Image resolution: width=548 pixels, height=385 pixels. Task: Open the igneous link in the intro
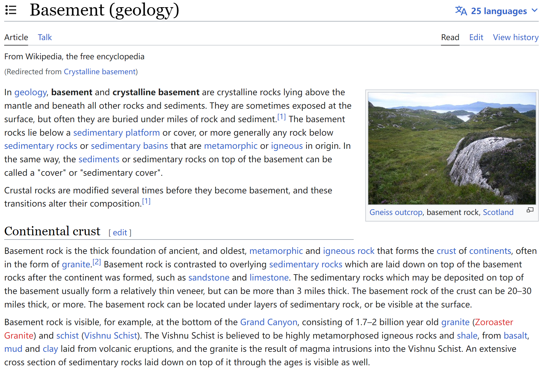coord(287,146)
